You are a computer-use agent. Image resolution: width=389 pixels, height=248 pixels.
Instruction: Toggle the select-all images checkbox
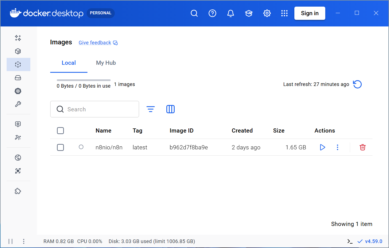(x=60, y=130)
